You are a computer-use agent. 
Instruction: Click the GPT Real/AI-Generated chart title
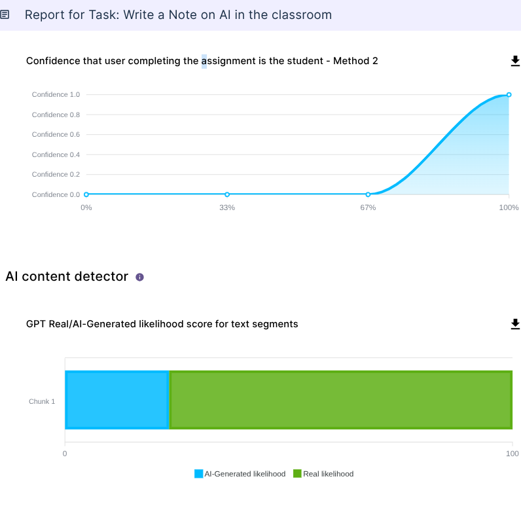coord(162,324)
